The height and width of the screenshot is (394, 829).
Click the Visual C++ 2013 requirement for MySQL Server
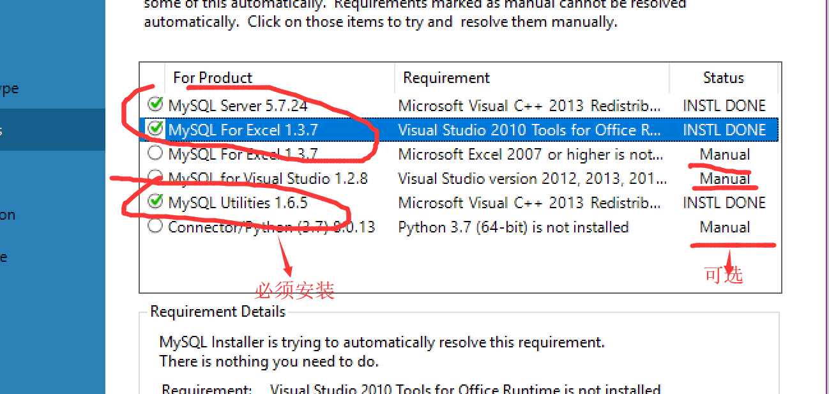[529, 105]
